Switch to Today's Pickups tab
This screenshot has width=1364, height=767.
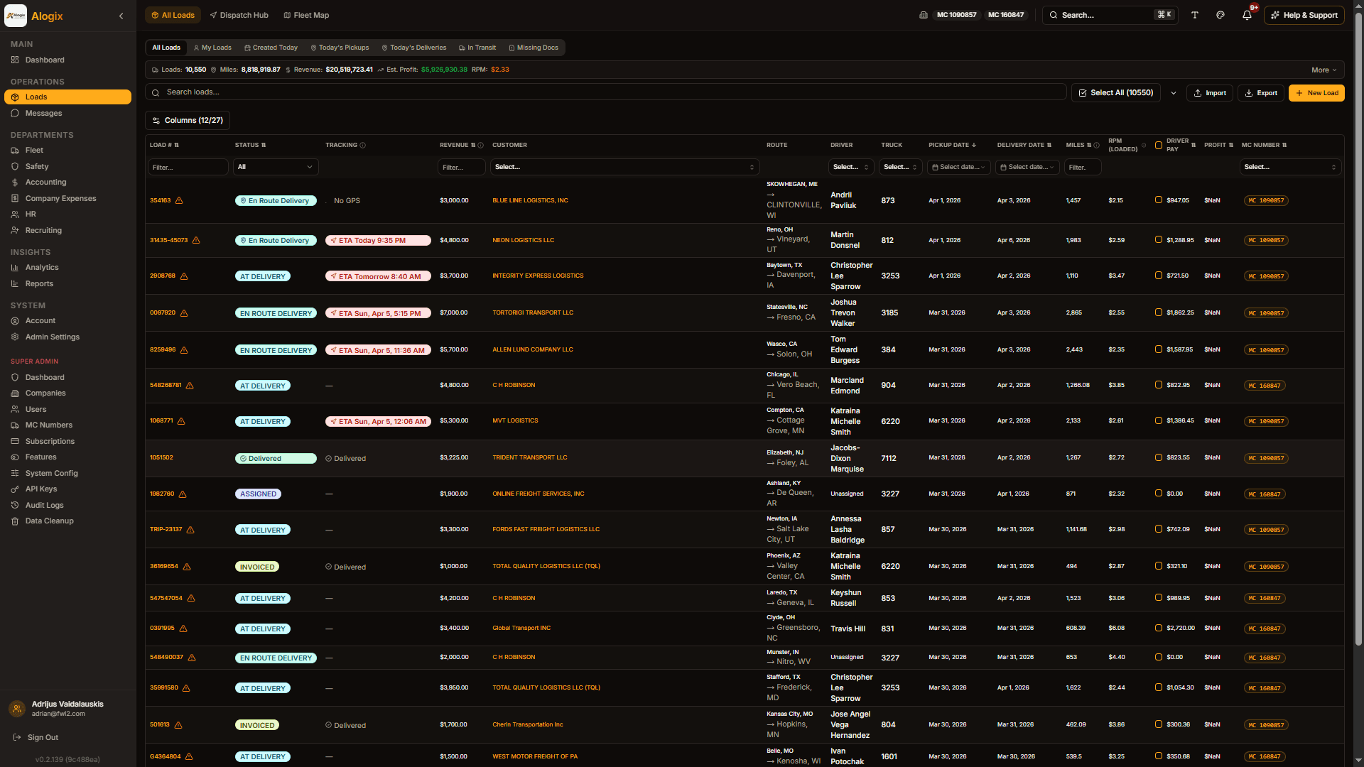pos(340,48)
